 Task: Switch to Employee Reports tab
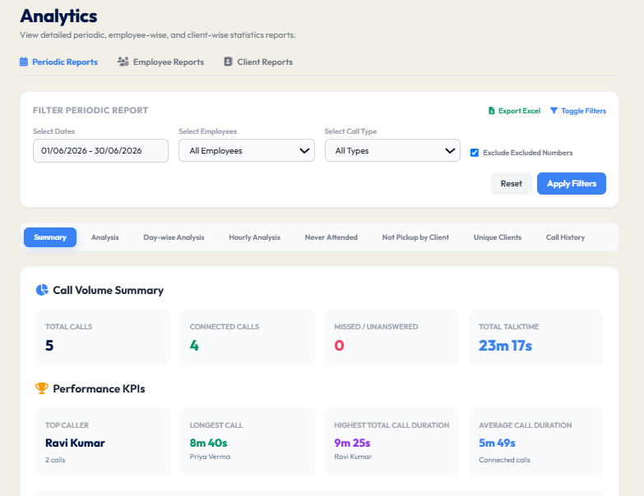coord(160,62)
